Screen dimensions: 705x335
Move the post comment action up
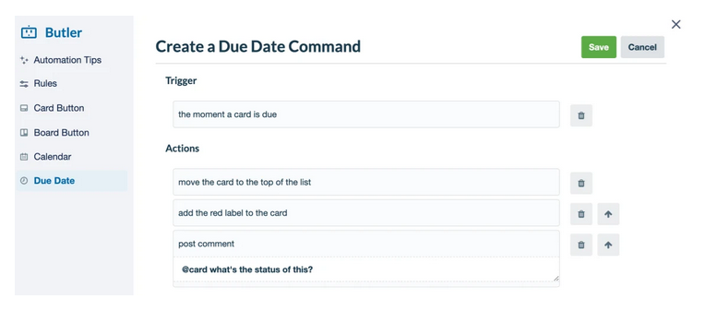608,245
